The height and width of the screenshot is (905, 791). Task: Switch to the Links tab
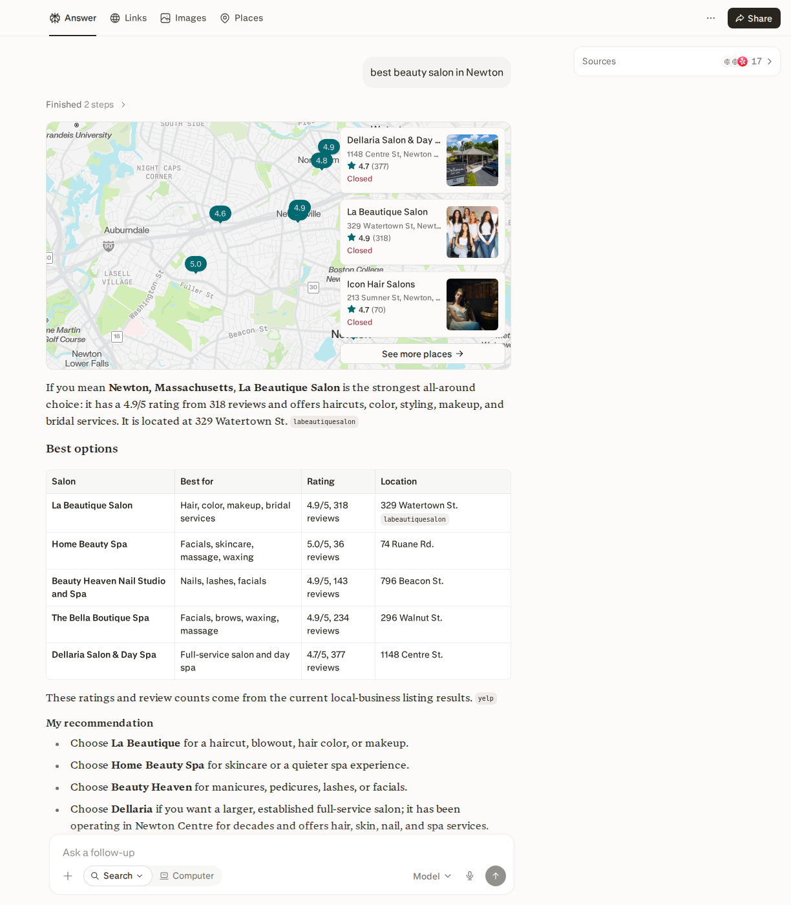pyautogui.click(x=128, y=18)
